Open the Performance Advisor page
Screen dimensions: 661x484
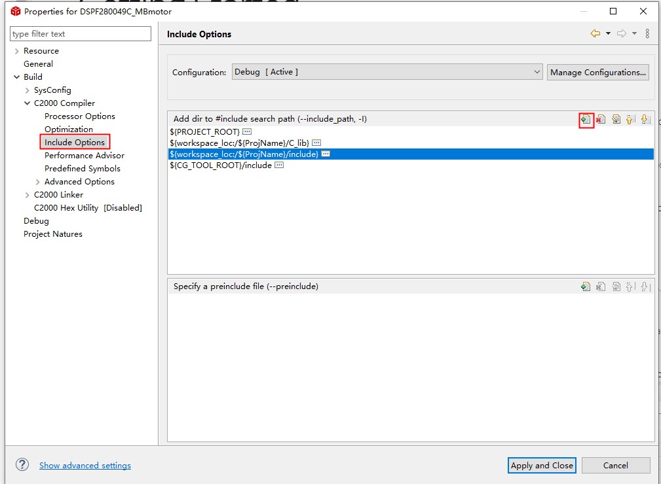[85, 155]
